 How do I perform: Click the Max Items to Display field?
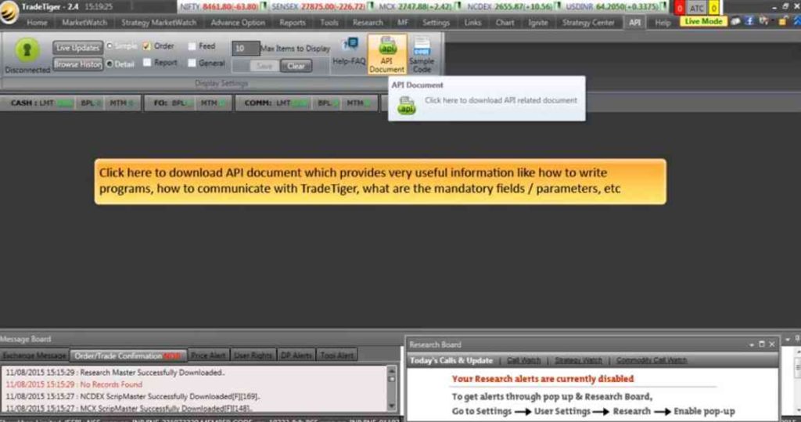click(246, 49)
